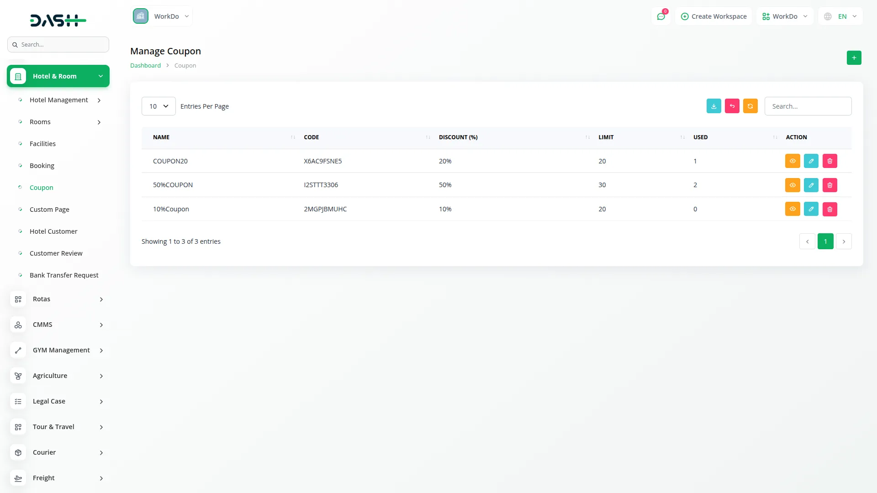Viewport: 877px width, 493px height.
Task: Edit the 50%COUPON entry with pencil icon
Action: (x=811, y=185)
